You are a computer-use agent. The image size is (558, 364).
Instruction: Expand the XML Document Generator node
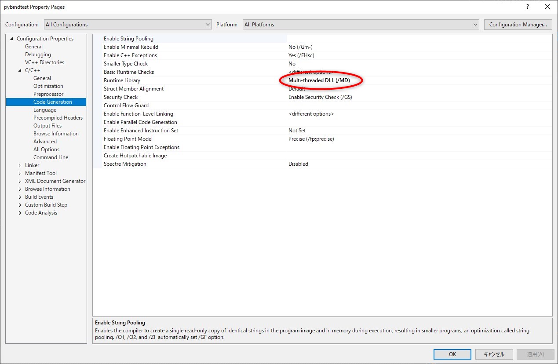(20, 181)
